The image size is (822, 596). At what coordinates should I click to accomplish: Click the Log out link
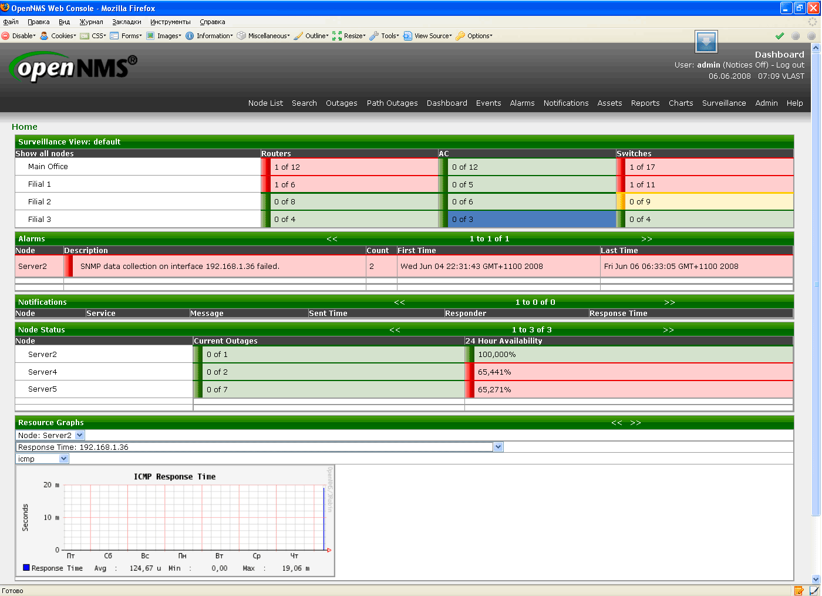click(790, 65)
